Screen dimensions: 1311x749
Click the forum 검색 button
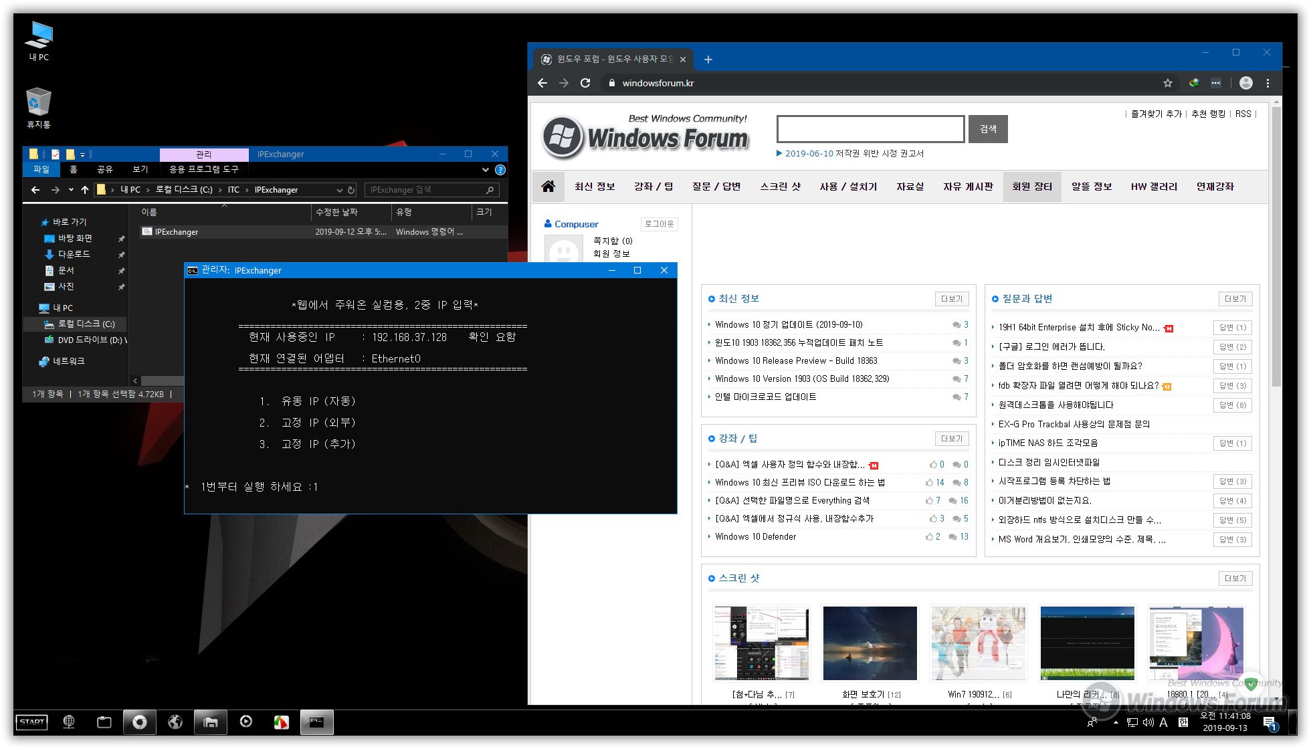[x=988, y=129]
